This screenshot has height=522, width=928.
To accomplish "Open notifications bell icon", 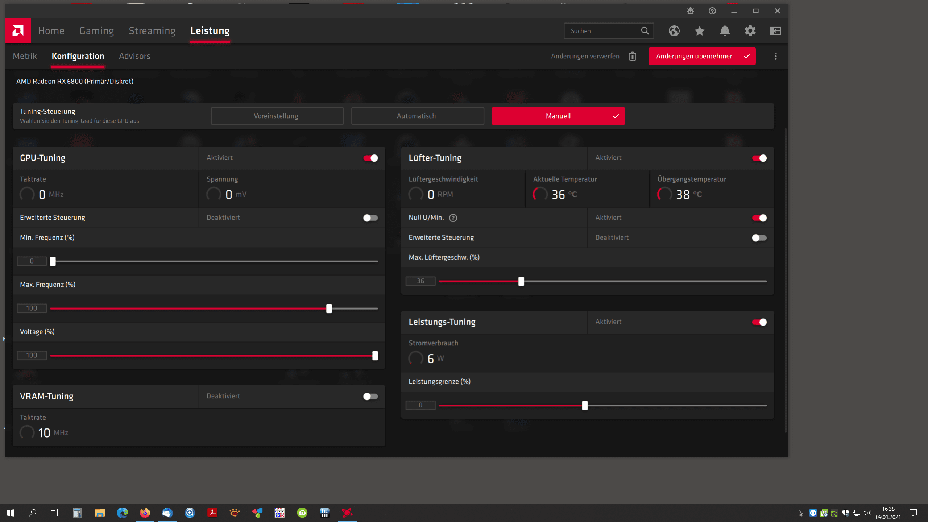I will (725, 31).
